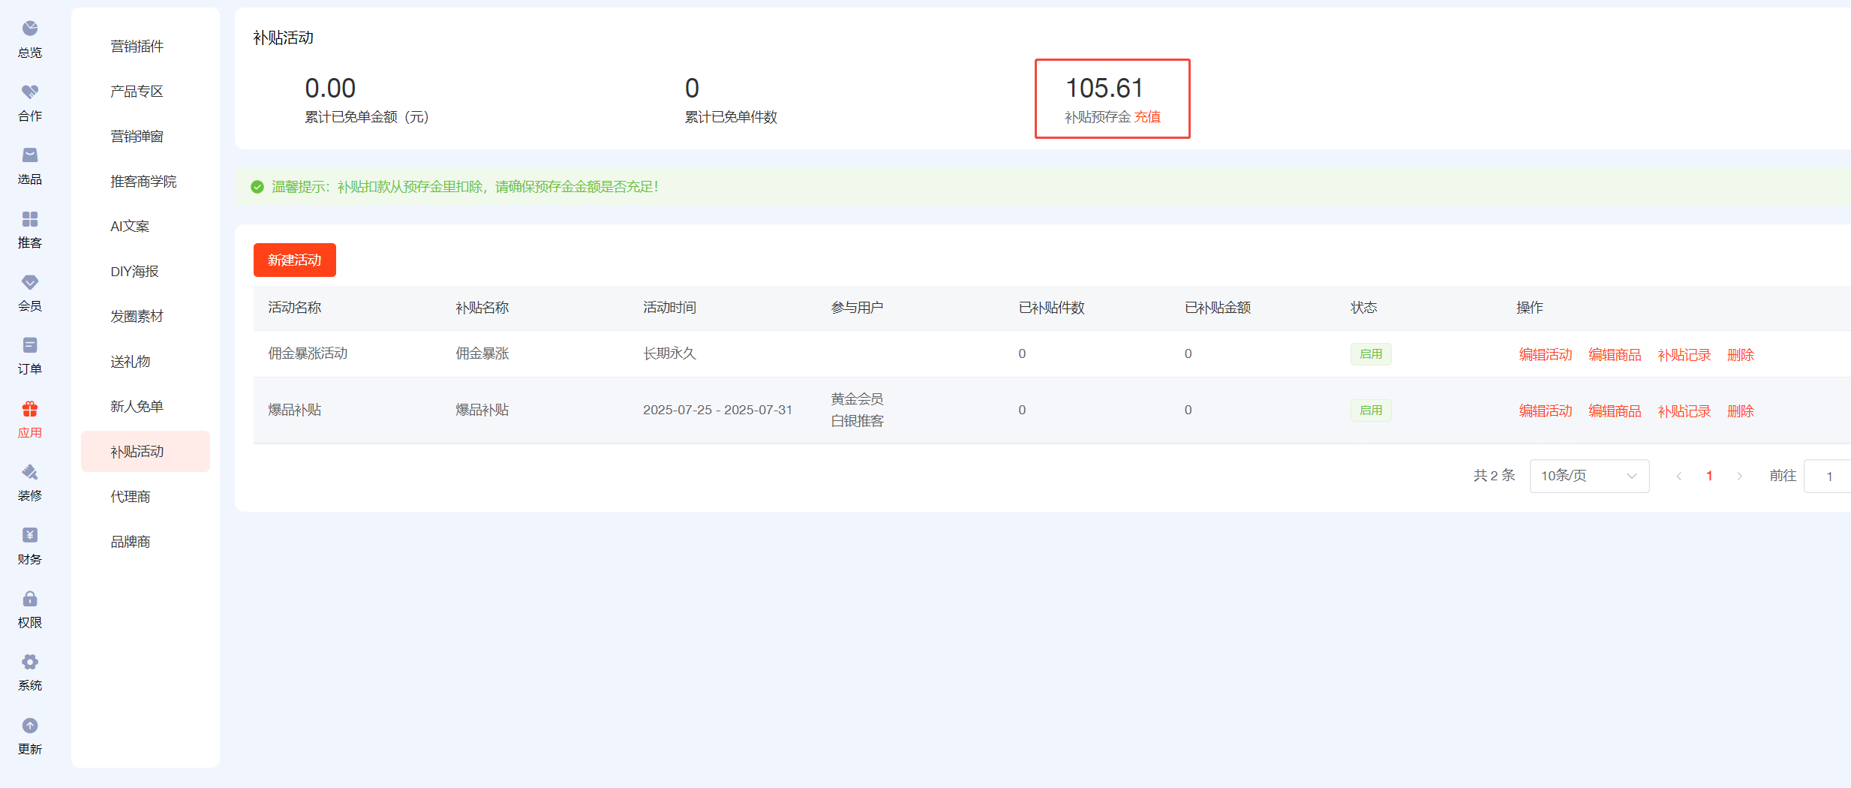Click 编辑商品 for 佣金暴涨活动 row
The width and height of the screenshot is (1851, 788).
click(1614, 355)
